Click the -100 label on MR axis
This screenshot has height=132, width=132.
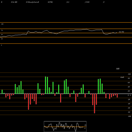129,116
